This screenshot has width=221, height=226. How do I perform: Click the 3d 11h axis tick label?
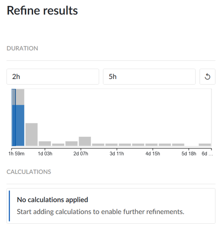click(x=117, y=154)
